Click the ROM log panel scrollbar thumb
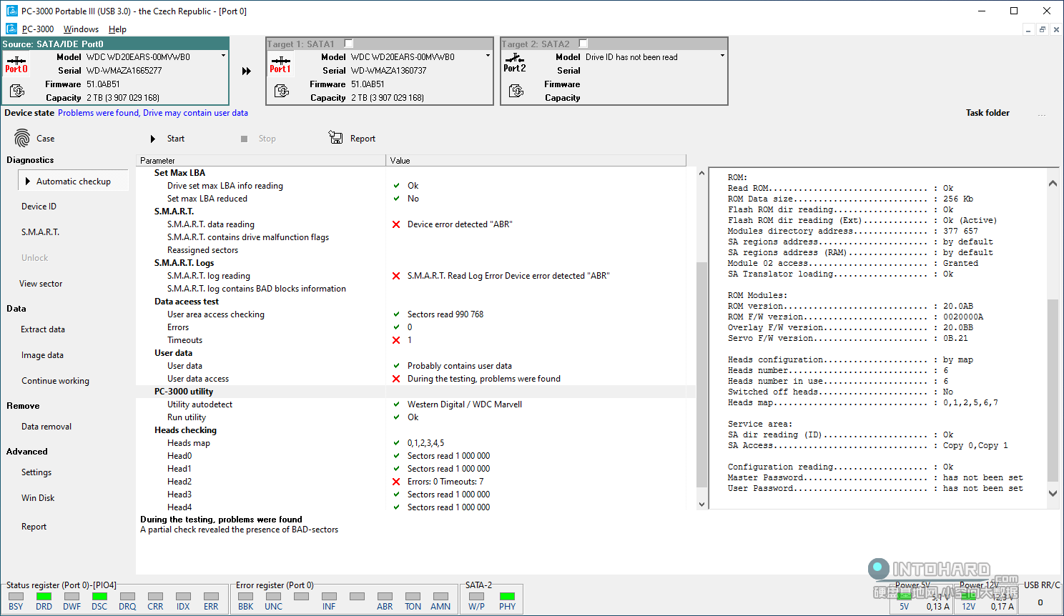 pos(1053,389)
